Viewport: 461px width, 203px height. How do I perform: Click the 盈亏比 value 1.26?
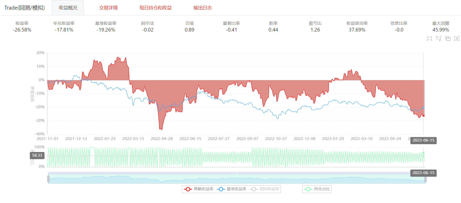315,30
